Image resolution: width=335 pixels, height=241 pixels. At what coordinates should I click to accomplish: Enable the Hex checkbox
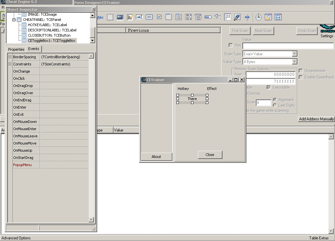click(x=231, y=45)
